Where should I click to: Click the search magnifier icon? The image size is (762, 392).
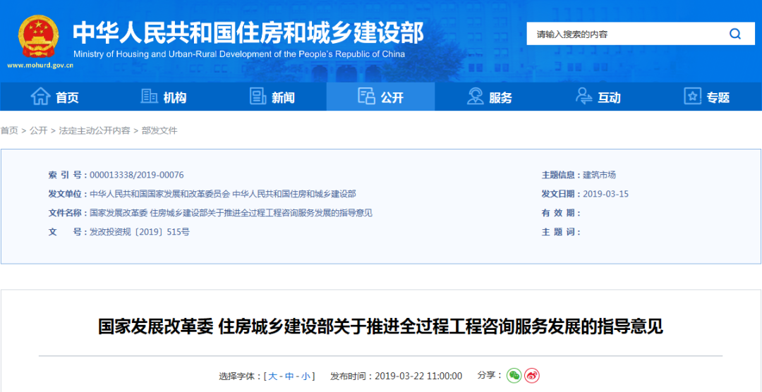click(734, 34)
